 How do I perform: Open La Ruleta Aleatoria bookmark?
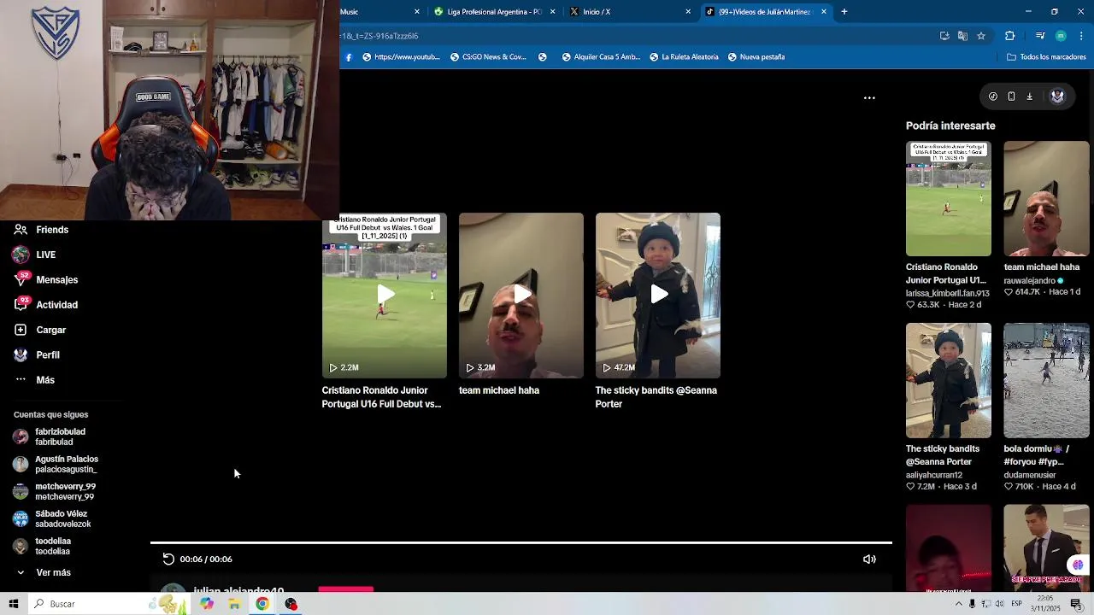(684, 57)
